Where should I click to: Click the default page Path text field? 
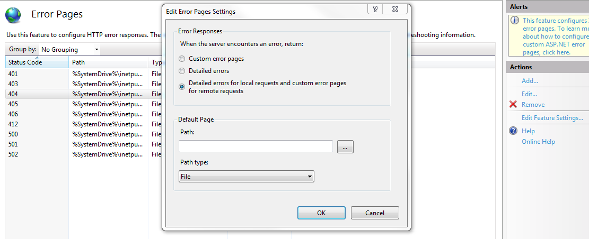point(256,146)
